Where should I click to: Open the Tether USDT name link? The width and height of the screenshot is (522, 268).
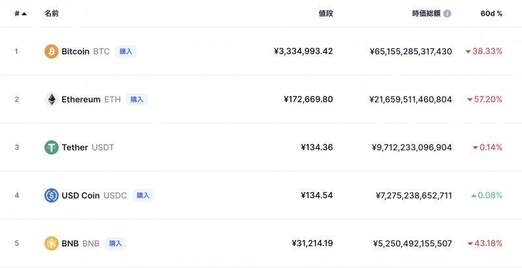point(87,148)
